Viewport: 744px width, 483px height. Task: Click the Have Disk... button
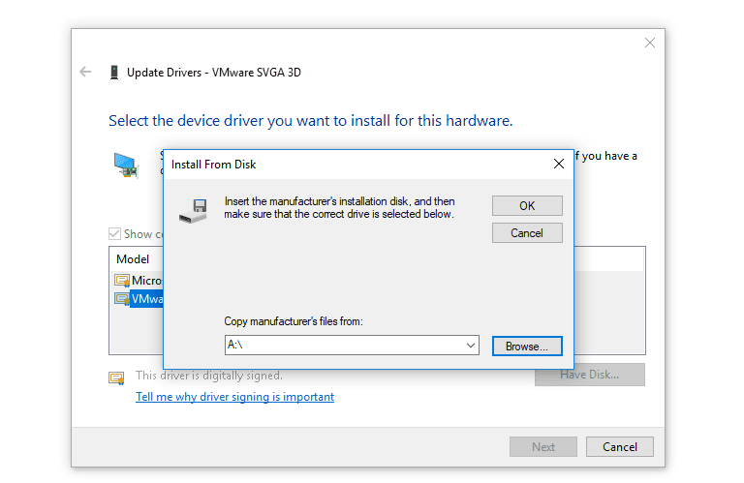(x=590, y=375)
